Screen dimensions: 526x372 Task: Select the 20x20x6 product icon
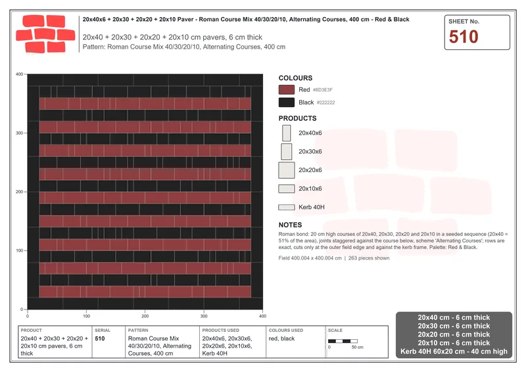point(287,170)
